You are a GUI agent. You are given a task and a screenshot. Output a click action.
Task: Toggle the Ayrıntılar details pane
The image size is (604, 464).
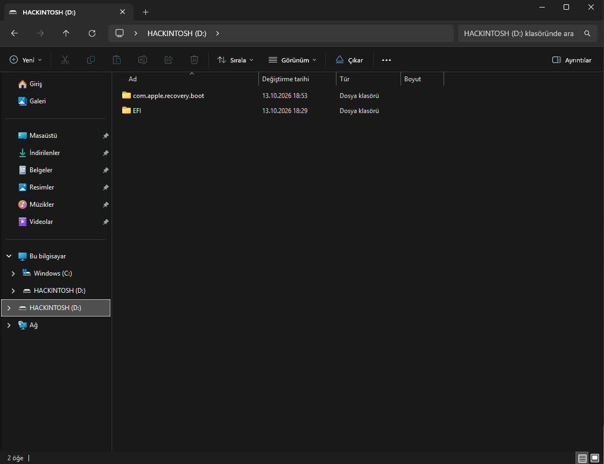(x=572, y=60)
